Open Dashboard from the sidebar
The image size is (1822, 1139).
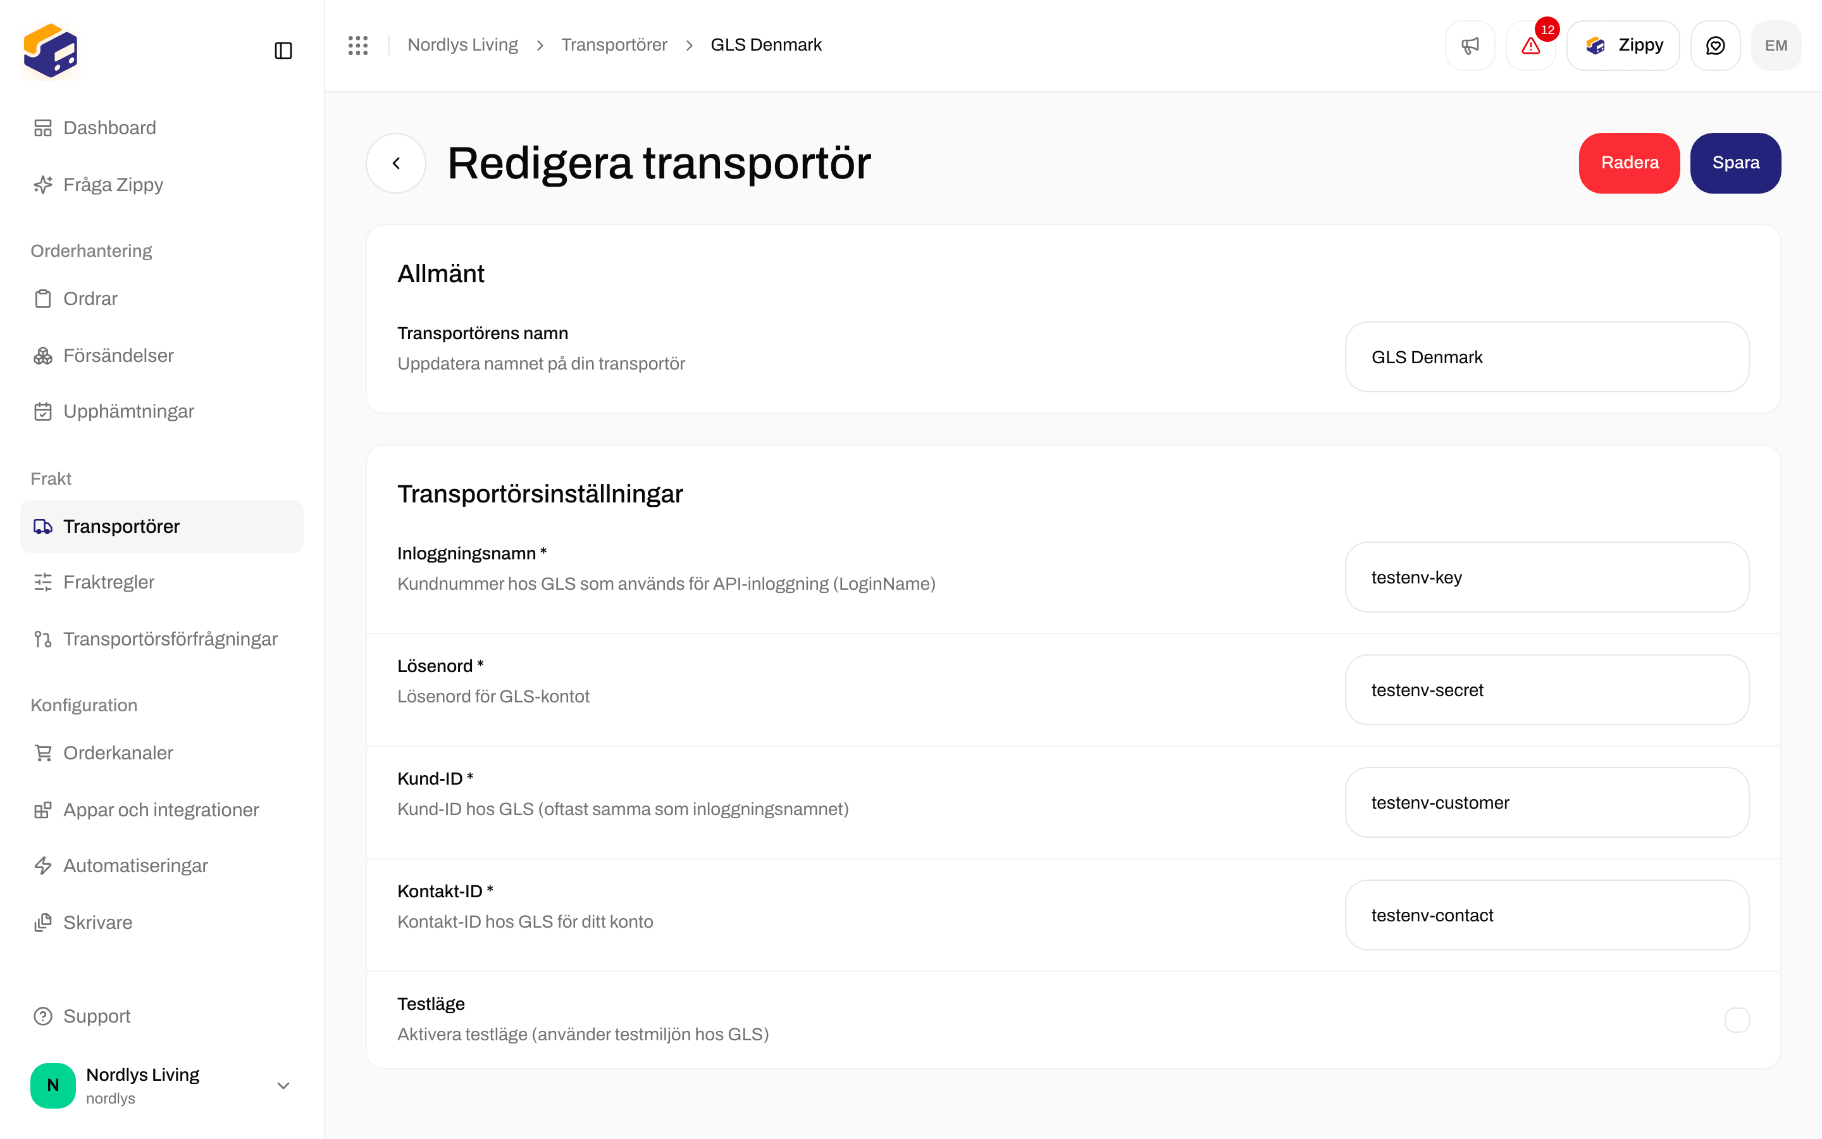point(161,128)
